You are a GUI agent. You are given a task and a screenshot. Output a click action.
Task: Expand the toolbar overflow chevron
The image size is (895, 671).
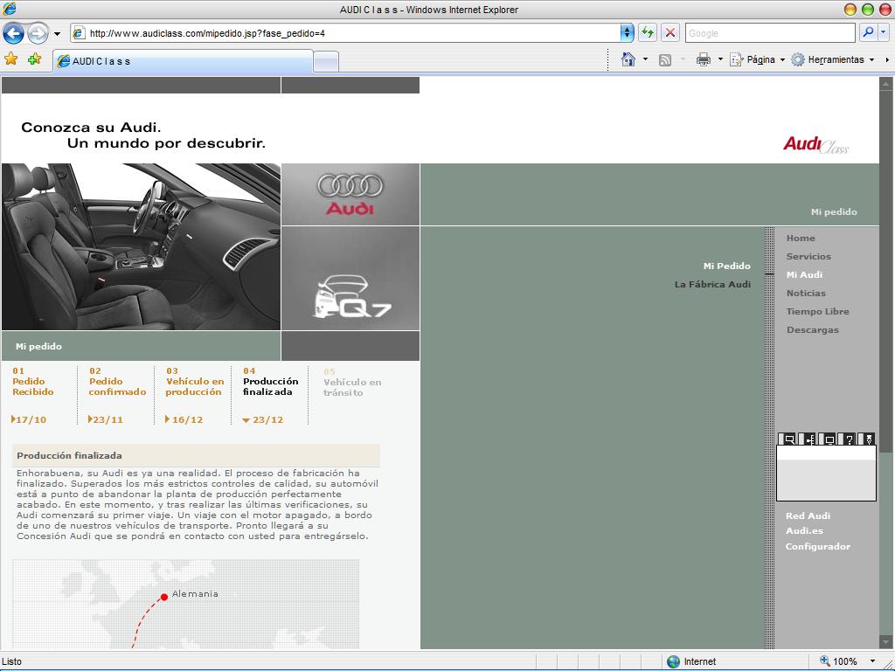(887, 59)
